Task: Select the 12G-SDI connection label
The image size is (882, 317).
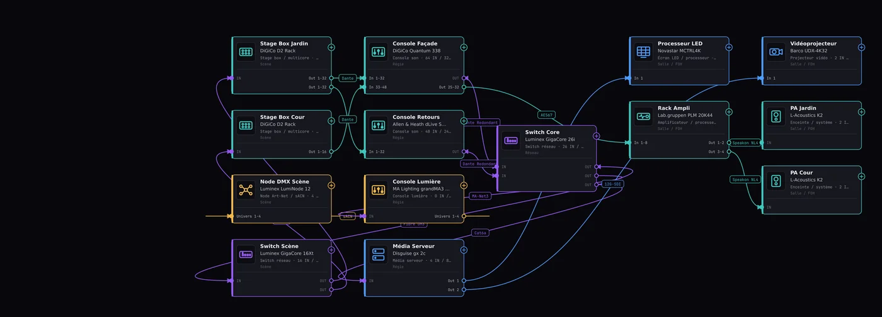Action: coord(612,184)
